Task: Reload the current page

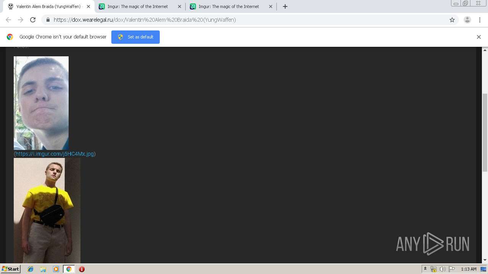Action: pos(33,20)
